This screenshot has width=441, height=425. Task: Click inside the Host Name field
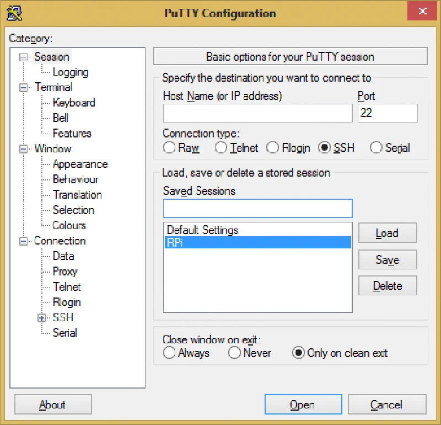[257, 113]
